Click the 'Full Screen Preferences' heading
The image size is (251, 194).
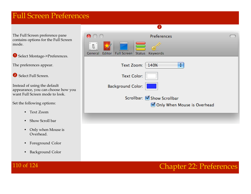(51, 16)
